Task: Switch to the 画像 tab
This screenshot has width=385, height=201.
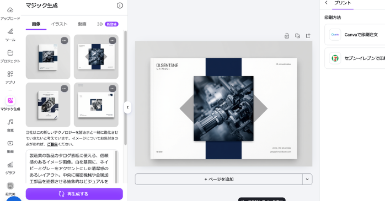Action: [36, 24]
